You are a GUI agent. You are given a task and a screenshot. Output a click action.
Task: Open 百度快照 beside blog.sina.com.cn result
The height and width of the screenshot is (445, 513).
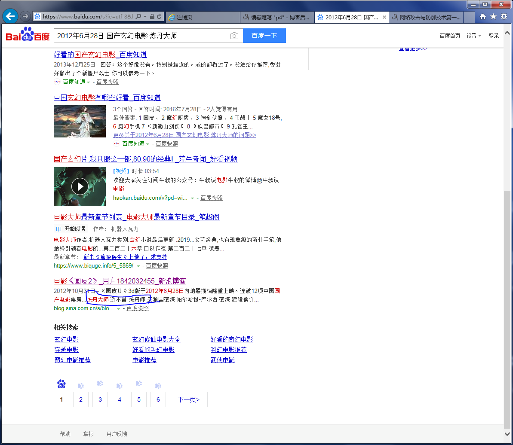pyautogui.click(x=138, y=308)
